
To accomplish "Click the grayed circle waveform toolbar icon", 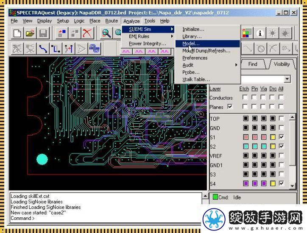I will pyautogui.click(x=261, y=49).
